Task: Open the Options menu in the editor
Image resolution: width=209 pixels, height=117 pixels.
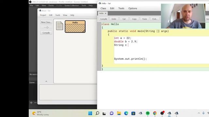Action: pos(133,8)
